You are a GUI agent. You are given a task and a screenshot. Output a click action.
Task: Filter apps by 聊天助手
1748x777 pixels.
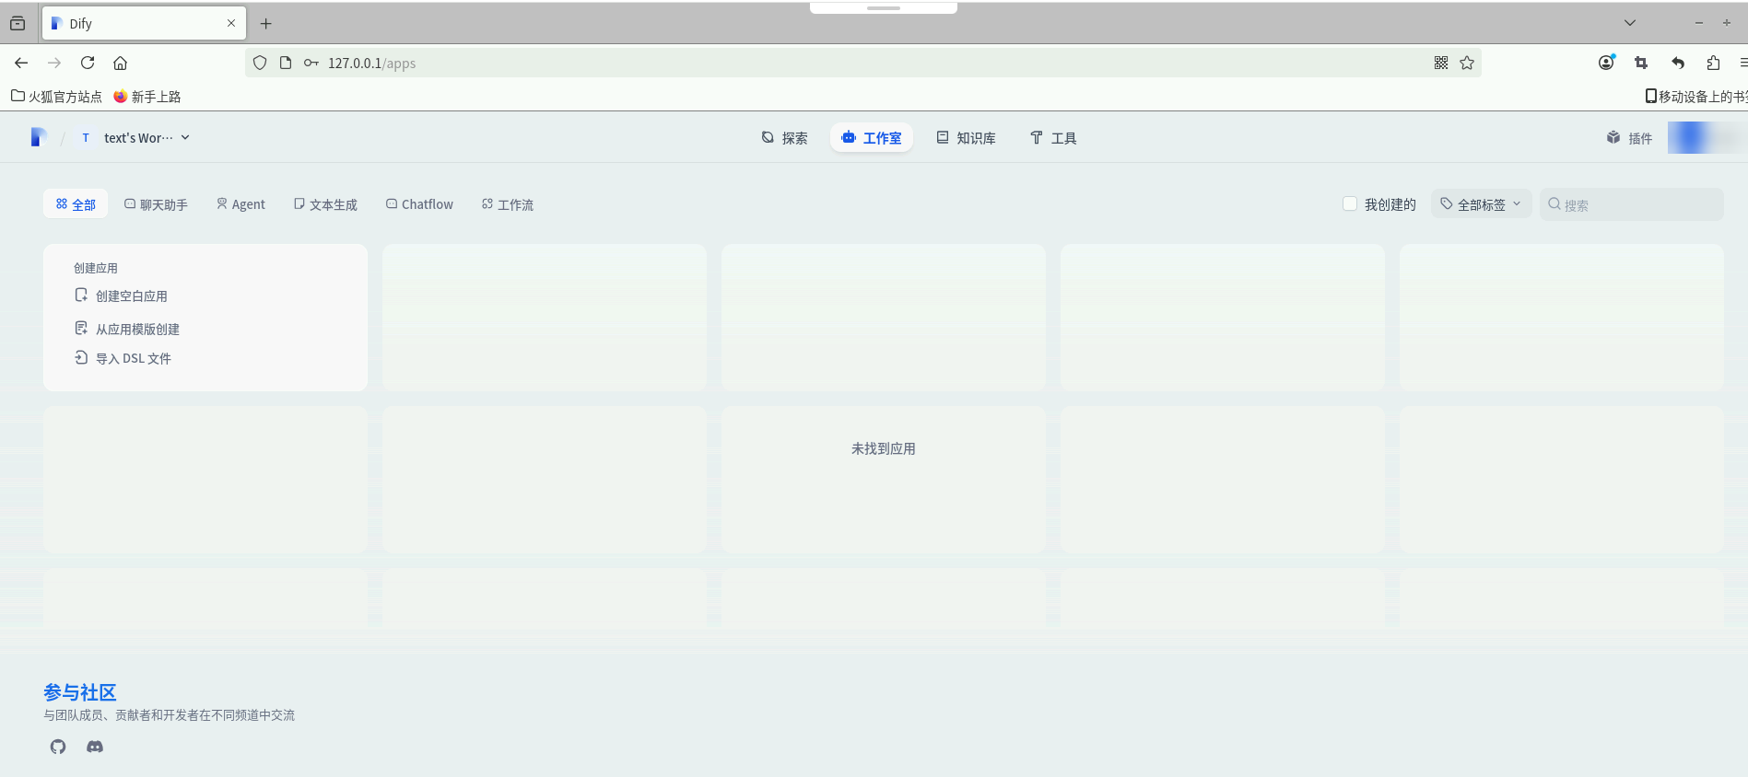click(156, 204)
